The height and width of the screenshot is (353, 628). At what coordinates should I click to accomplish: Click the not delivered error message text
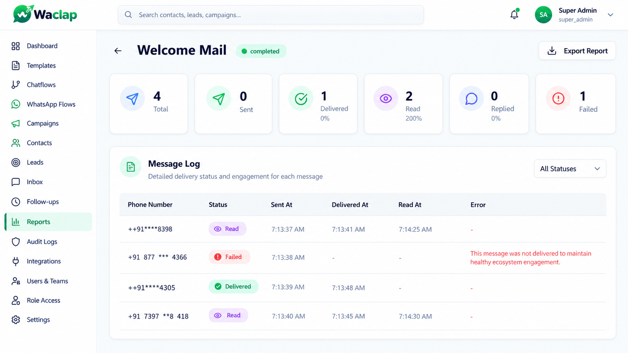coord(531,258)
